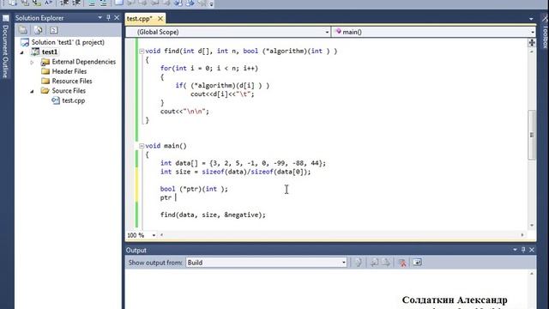Open the active documents list arrow
549x309 pixels.
pyautogui.click(x=531, y=19)
